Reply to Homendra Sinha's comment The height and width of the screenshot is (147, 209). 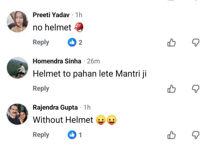(41, 89)
